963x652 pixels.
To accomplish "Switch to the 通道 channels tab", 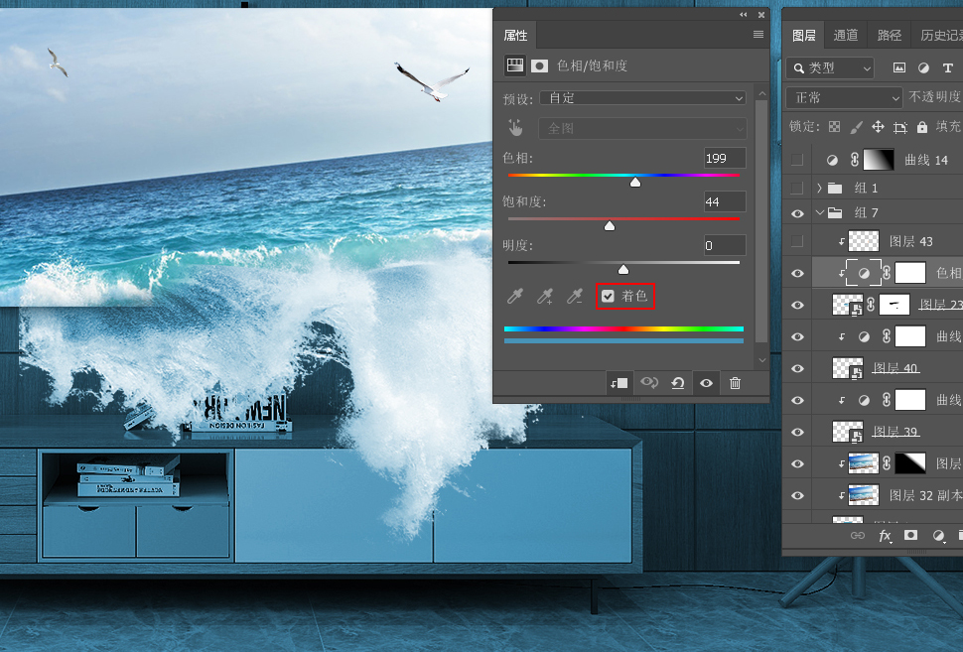I will [846, 35].
